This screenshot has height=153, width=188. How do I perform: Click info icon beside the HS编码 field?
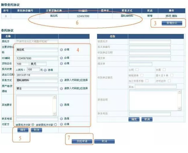pyautogui.click(x=62, y=58)
